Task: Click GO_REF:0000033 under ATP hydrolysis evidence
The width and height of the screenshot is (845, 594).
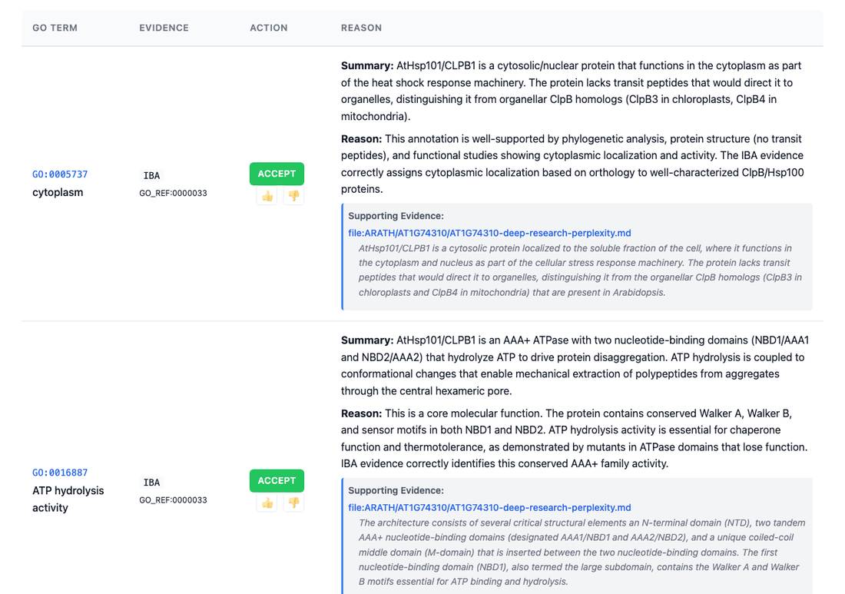Action: 173,499
